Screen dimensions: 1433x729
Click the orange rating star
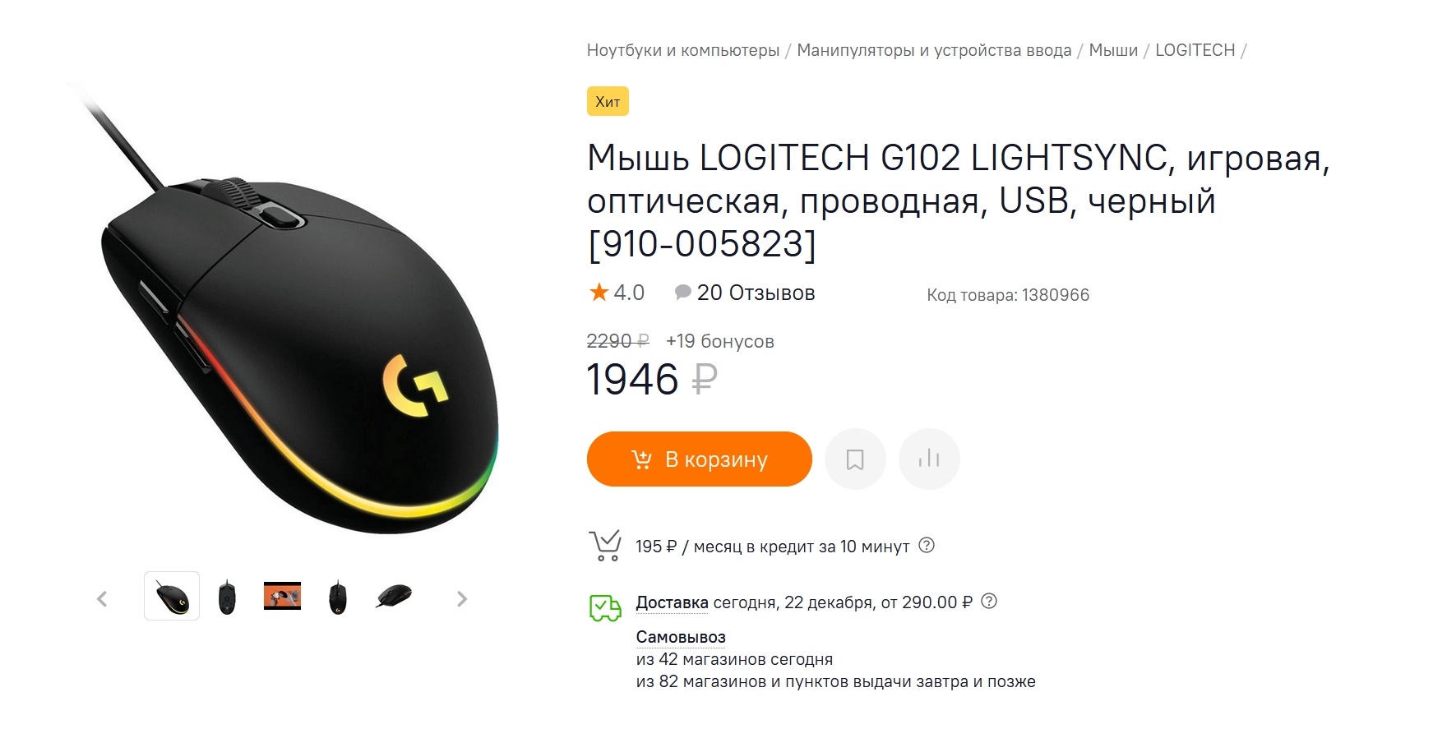click(x=599, y=293)
